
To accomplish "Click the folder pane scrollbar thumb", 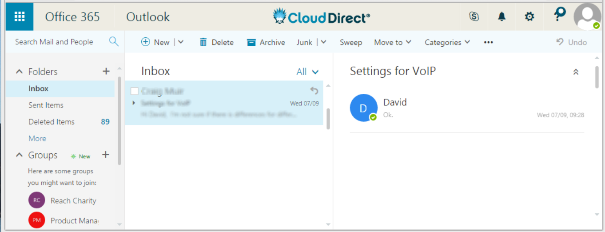I will tap(119, 120).
